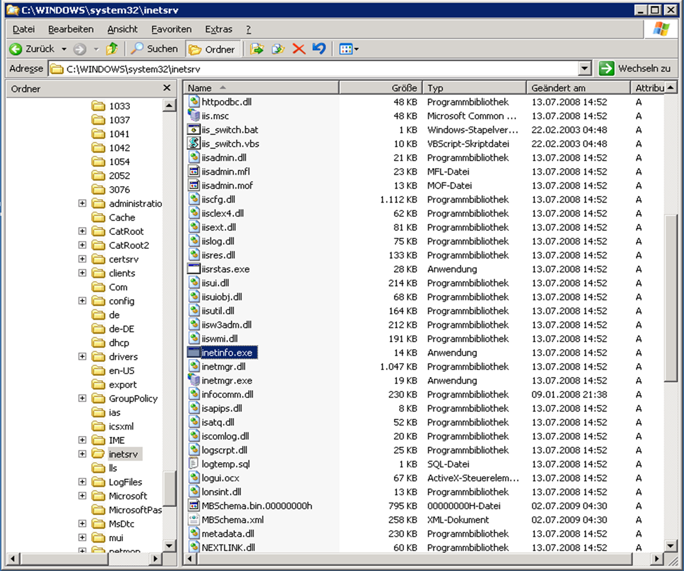The width and height of the screenshot is (684, 571).
Task: Sort by Geändert am column header
Action: point(578,88)
